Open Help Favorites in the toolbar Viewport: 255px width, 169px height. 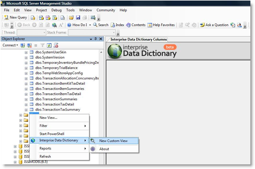[161, 25]
